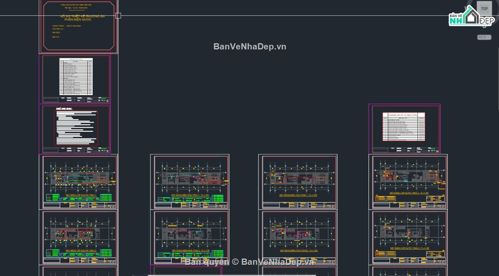Select the MẶT BẰNG ĐIỆN NHẸ TẦNG 2 drawing
Screen dimensions: 499x276
tap(190, 237)
